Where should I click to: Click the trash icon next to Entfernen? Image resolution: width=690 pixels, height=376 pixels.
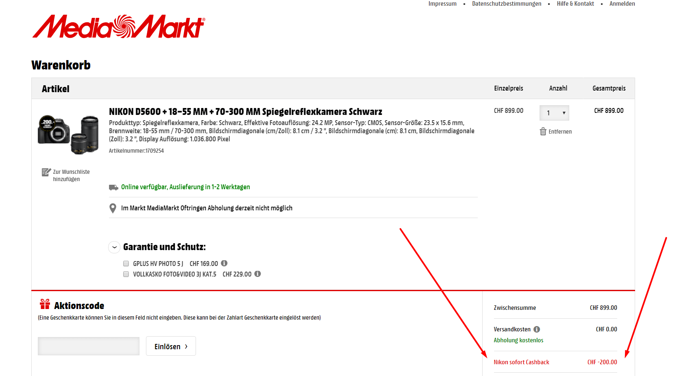pos(543,131)
